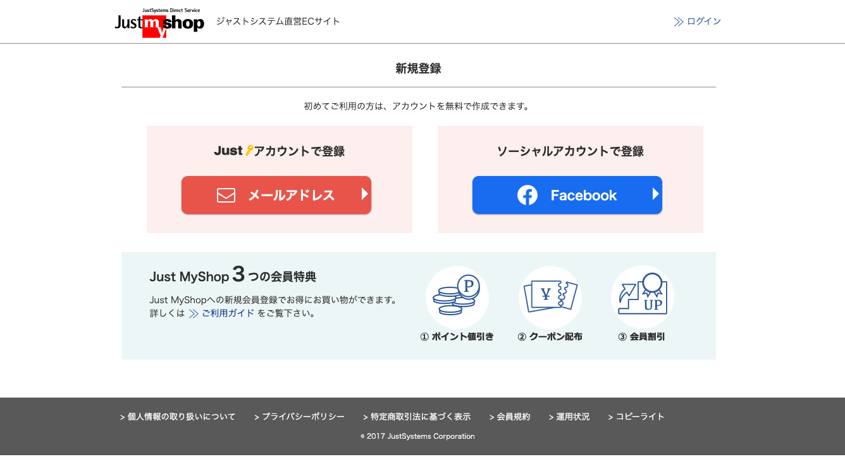The image size is (845, 459).
Task: Click the envelope icon on mail button
Action: (x=226, y=195)
